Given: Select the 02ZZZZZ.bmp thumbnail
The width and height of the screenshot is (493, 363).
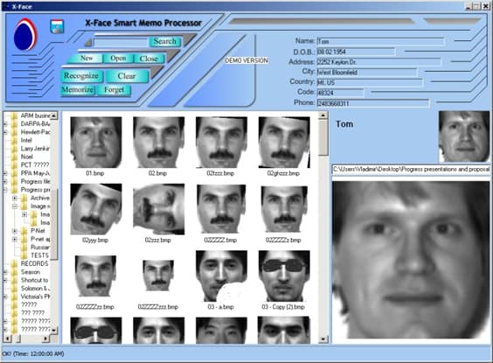Looking at the screenshot, I should pyautogui.click(x=221, y=209).
